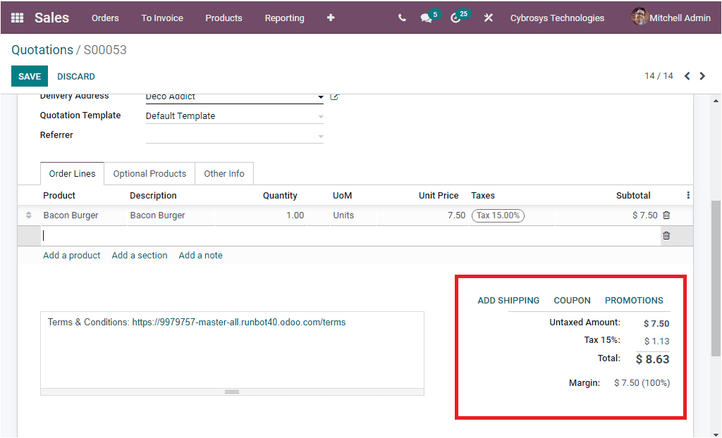722x438 pixels.
Task: Open the conversations messaging icon
Action: (426, 17)
